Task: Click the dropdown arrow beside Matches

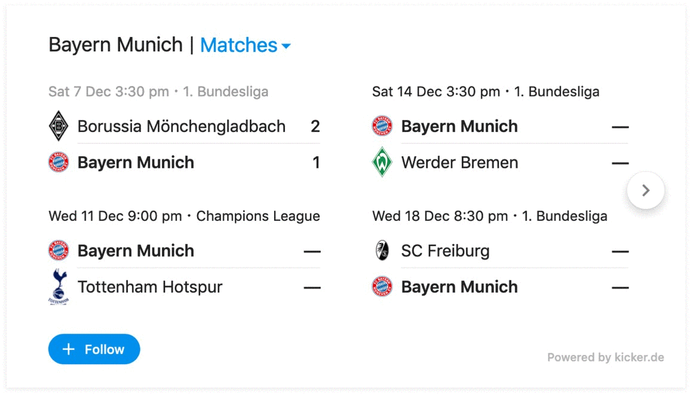Action: pyautogui.click(x=286, y=46)
